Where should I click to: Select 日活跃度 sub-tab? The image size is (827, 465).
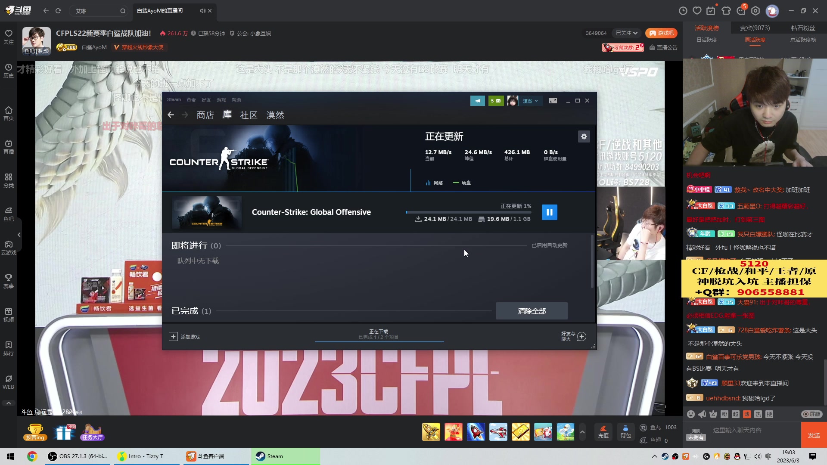coord(707,40)
